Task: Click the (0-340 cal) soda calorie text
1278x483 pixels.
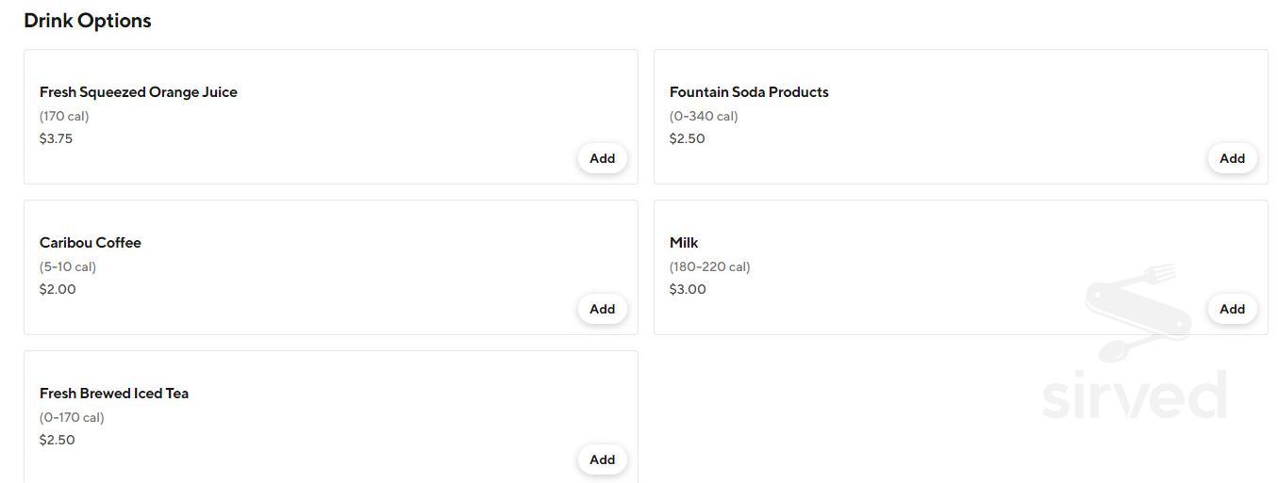Action: pyautogui.click(x=704, y=116)
